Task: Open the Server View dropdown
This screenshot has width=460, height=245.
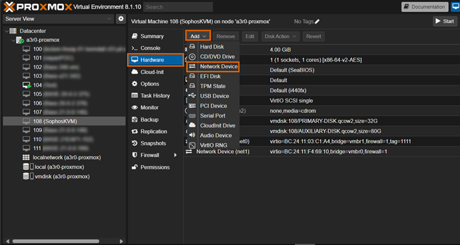Action: coord(58,19)
